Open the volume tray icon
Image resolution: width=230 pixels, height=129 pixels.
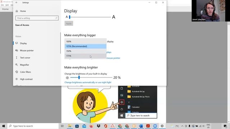(204, 126)
